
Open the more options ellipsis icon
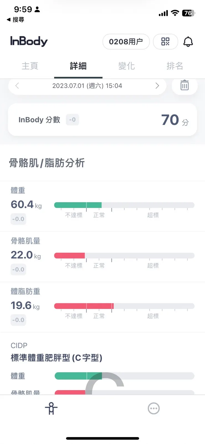154,408
